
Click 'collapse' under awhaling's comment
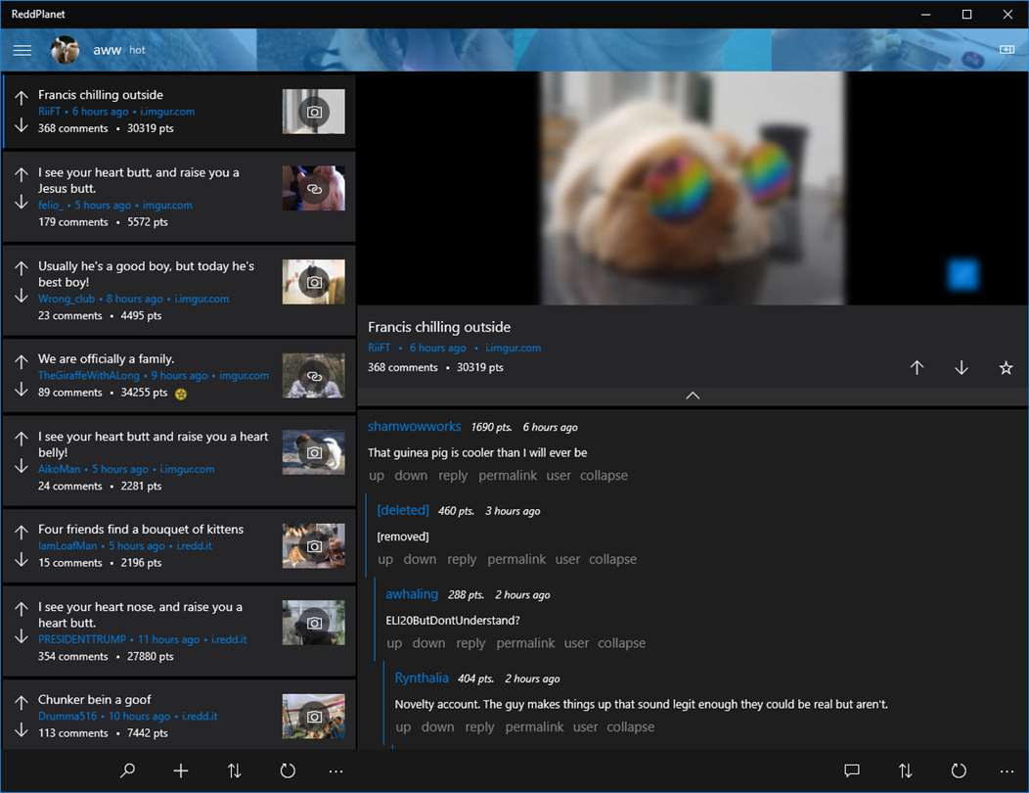[x=621, y=643]
